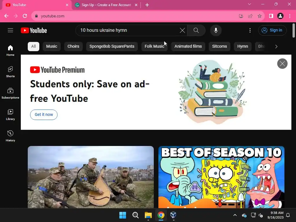Screen dimensions: 296x222
Task: Open VirtualBox from taskbar
Action: (173, 215)
